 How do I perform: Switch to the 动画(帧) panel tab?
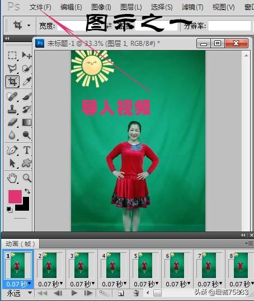point(20,244)
